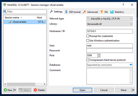Screen dimensions: 138x96
Task: Click the bar chart icon on Statistics tab
Action: [x=112, y=12]
